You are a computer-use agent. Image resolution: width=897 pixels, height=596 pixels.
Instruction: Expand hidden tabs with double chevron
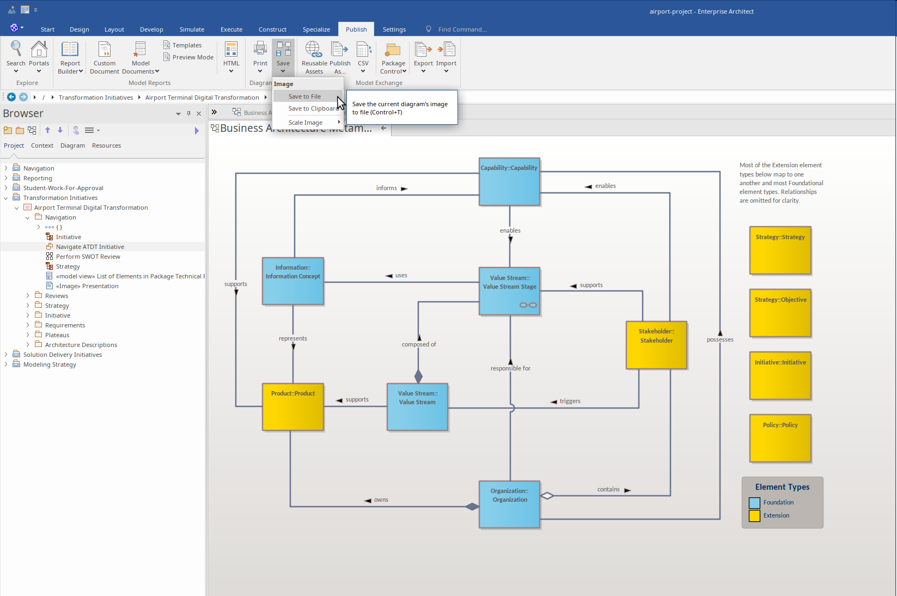[x=215, y=112]
